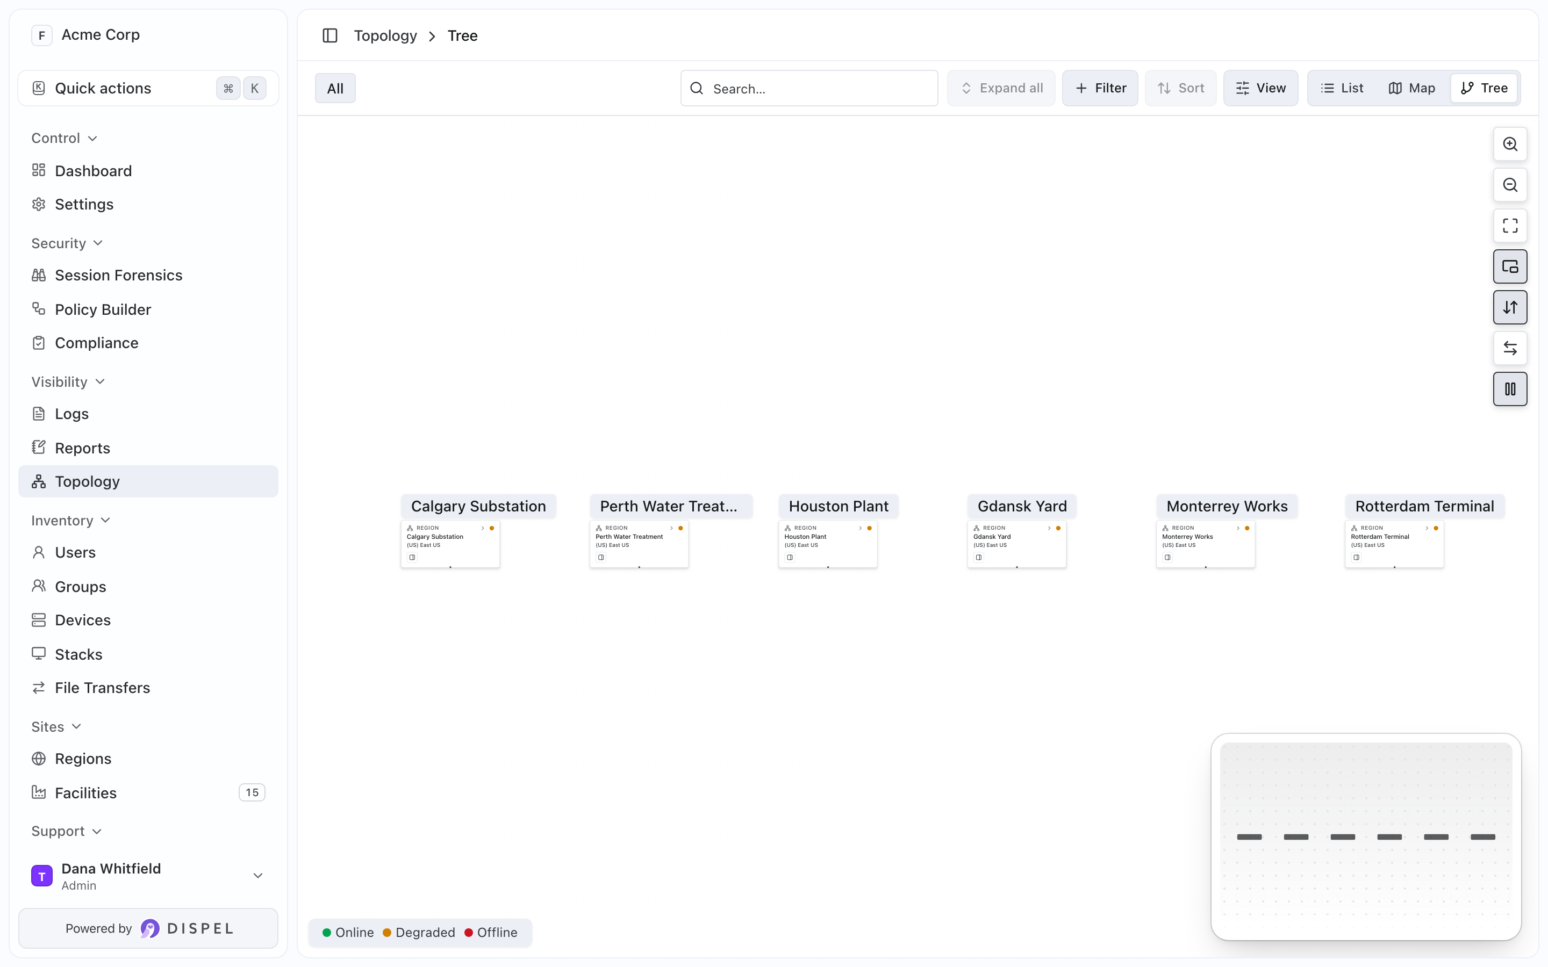Switch to Map view tab

click(x=1412, y=88)
